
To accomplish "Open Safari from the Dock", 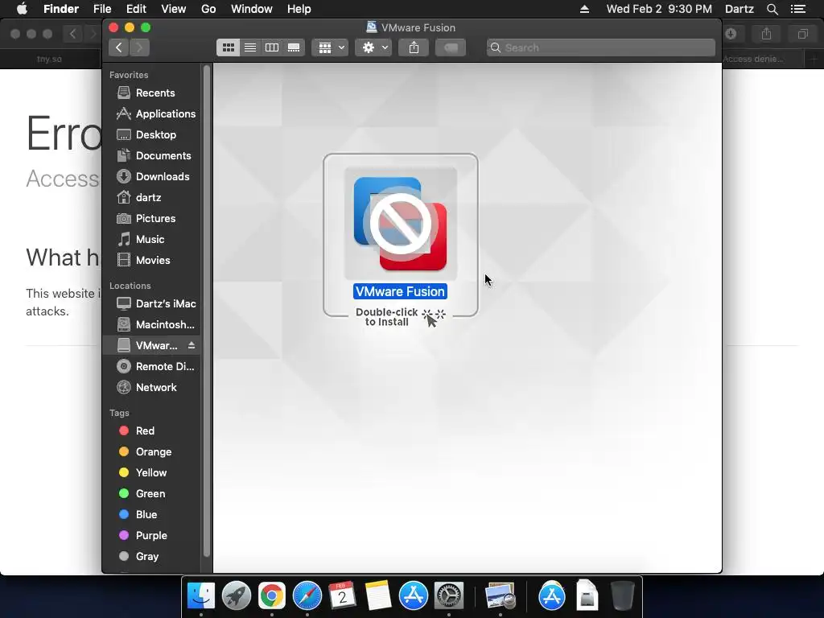I will tap(307, 595).
